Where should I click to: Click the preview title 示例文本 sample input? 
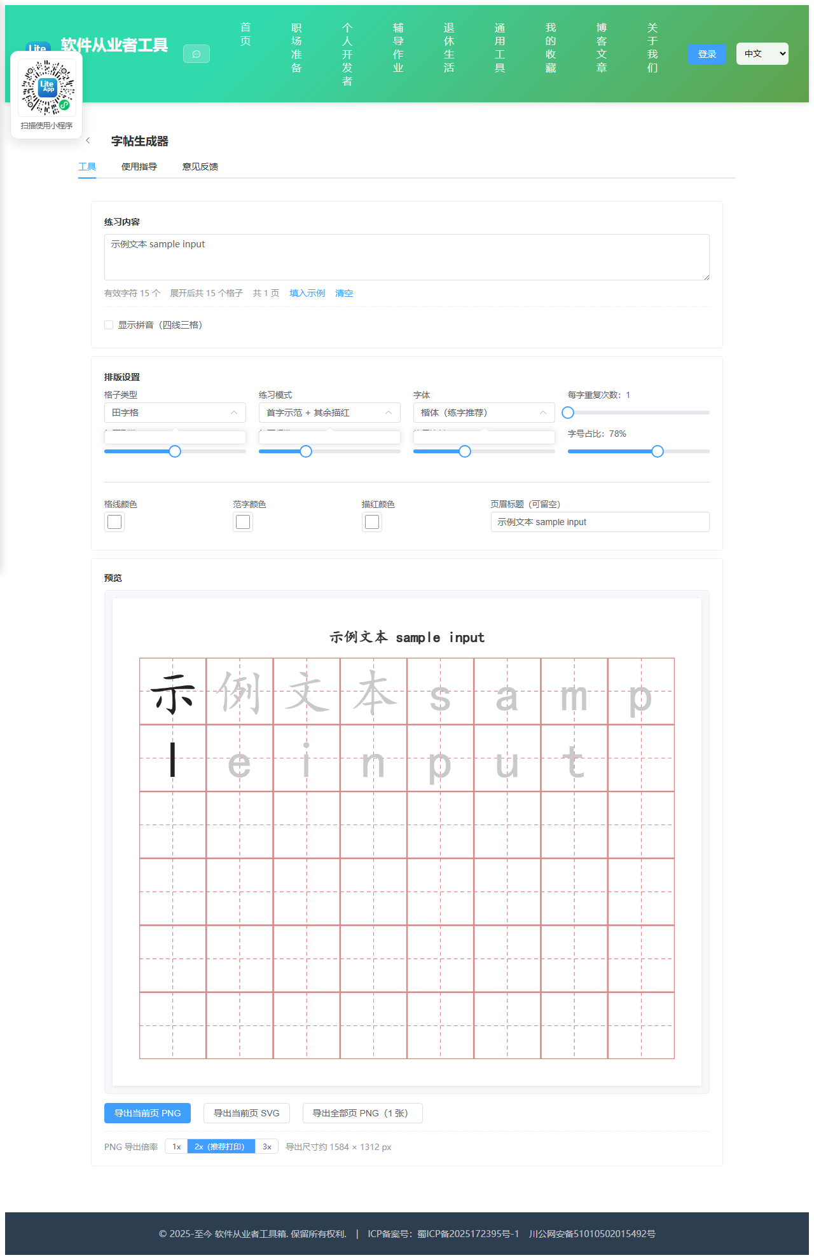tap(407, 637)
